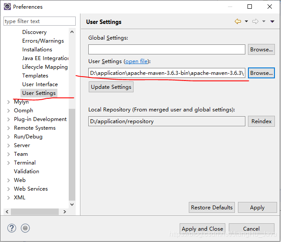Click the Cancel button
This screenshot has height=242, width=281.
[x=251, y=229]
